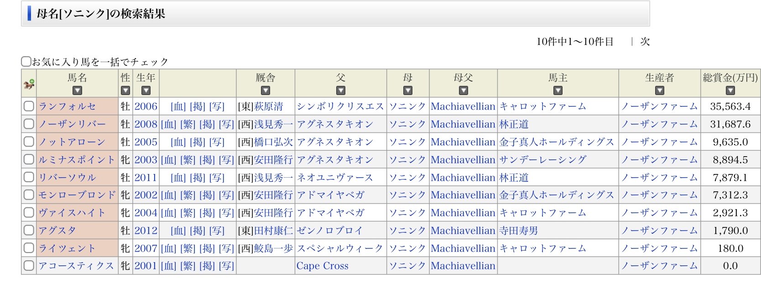761x285 pixels.
Task: Open ノーザンファーム breeder in アコースティクス row
Action: tap(659, 266)
